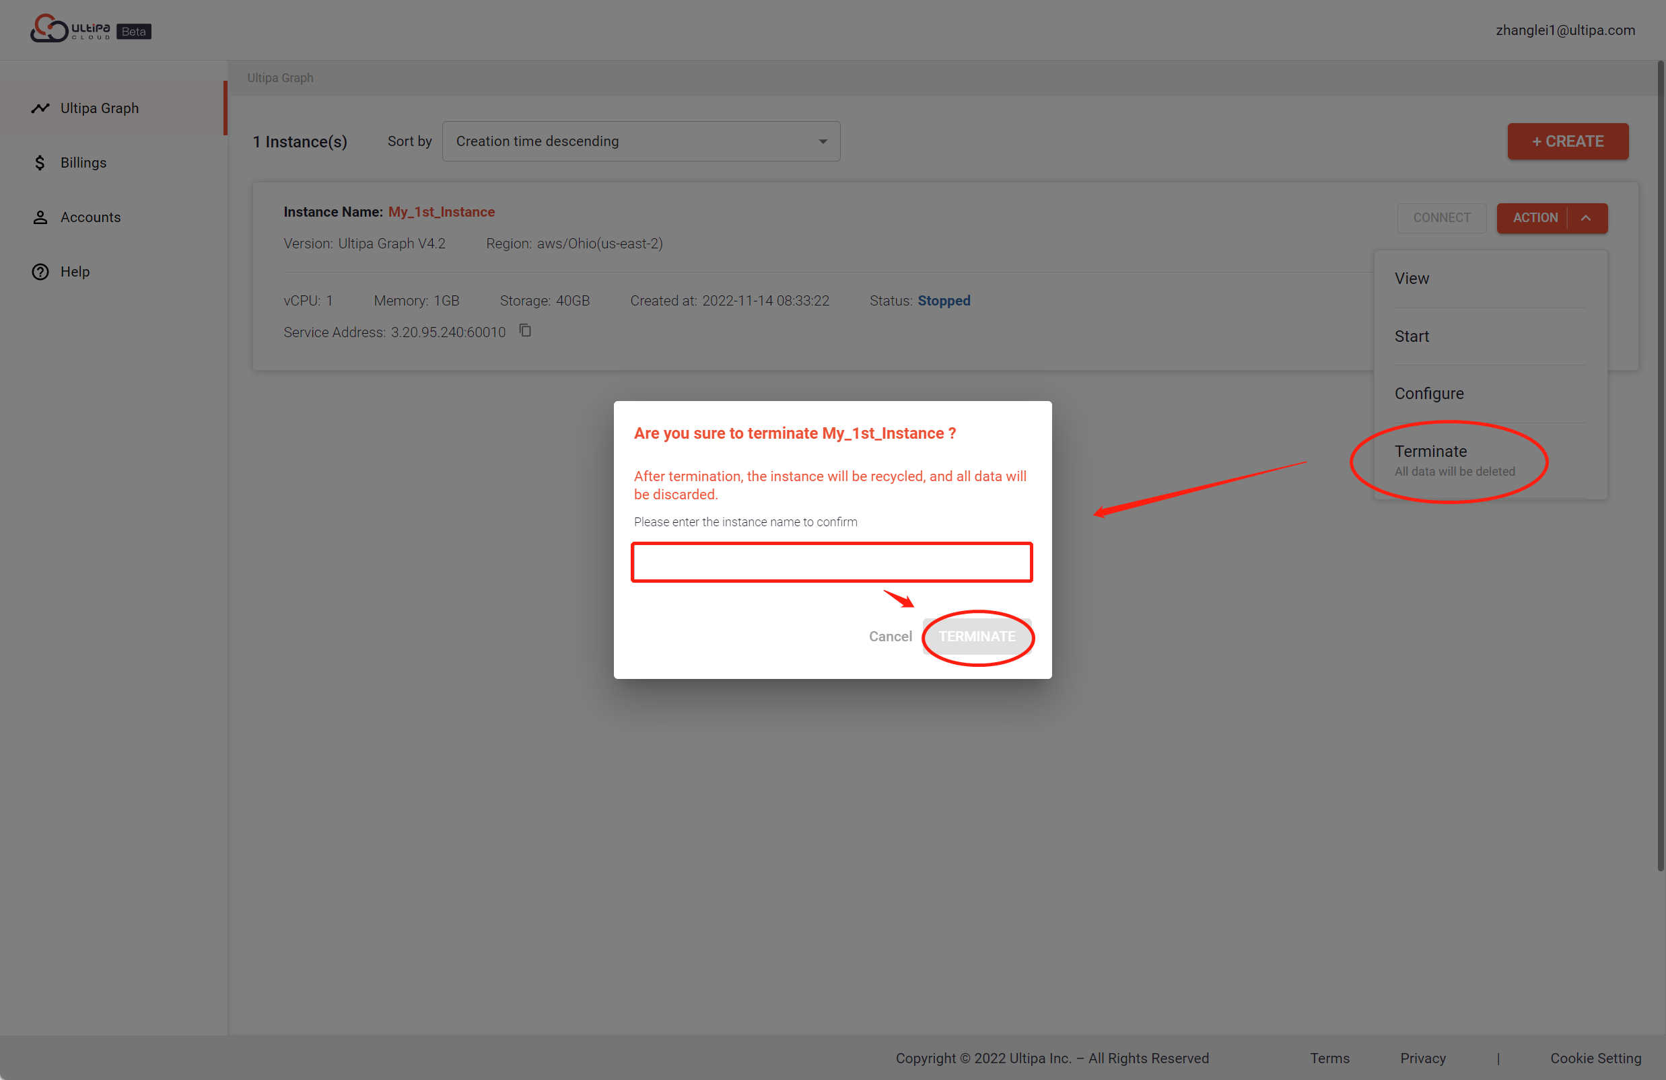
Task: Choose Configure in the Action menu
Action: click(1490, 394)
